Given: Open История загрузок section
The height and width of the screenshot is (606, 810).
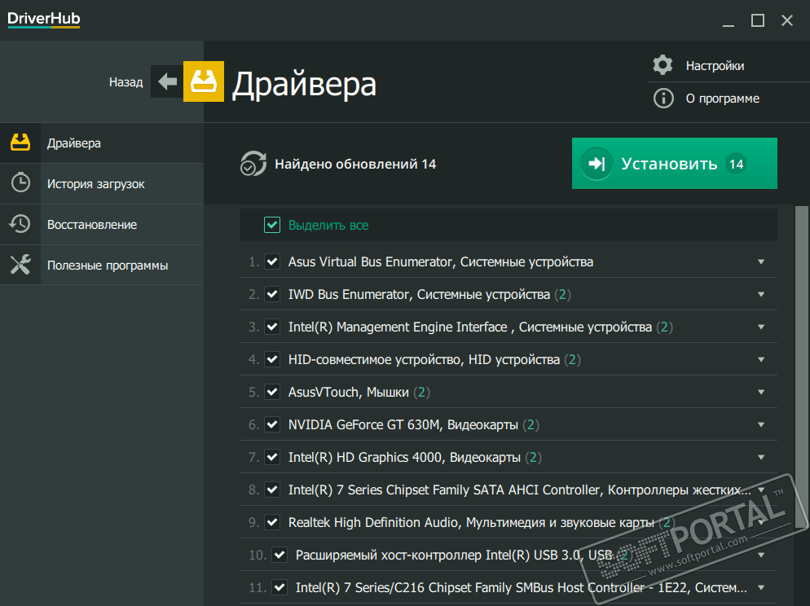Looking at the screenshot, I should 102,184.
